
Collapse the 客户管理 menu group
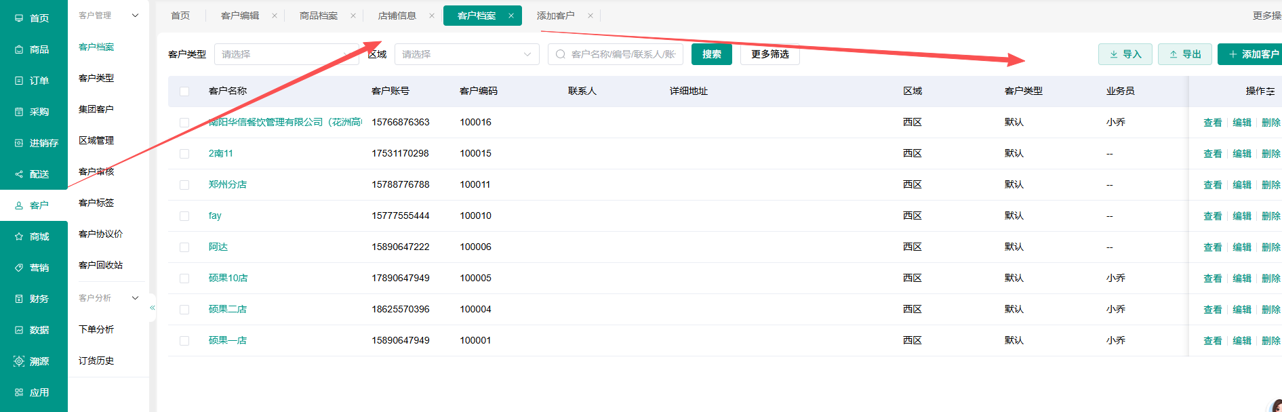[136, 15]
